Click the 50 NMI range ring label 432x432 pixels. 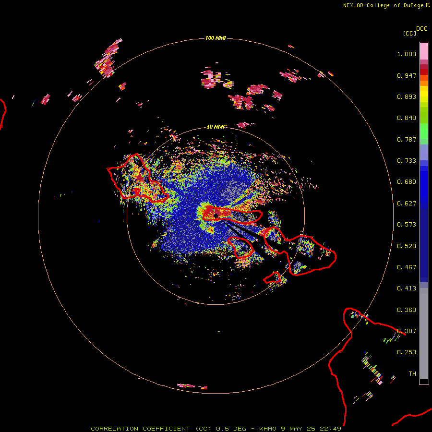click(x=216, y=127)
